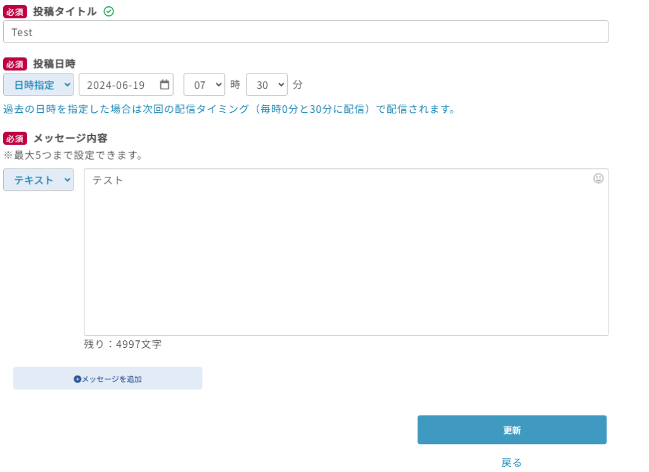
Task: Click the 残り:4997文字 character counter
Action: [x=123, y=344]
